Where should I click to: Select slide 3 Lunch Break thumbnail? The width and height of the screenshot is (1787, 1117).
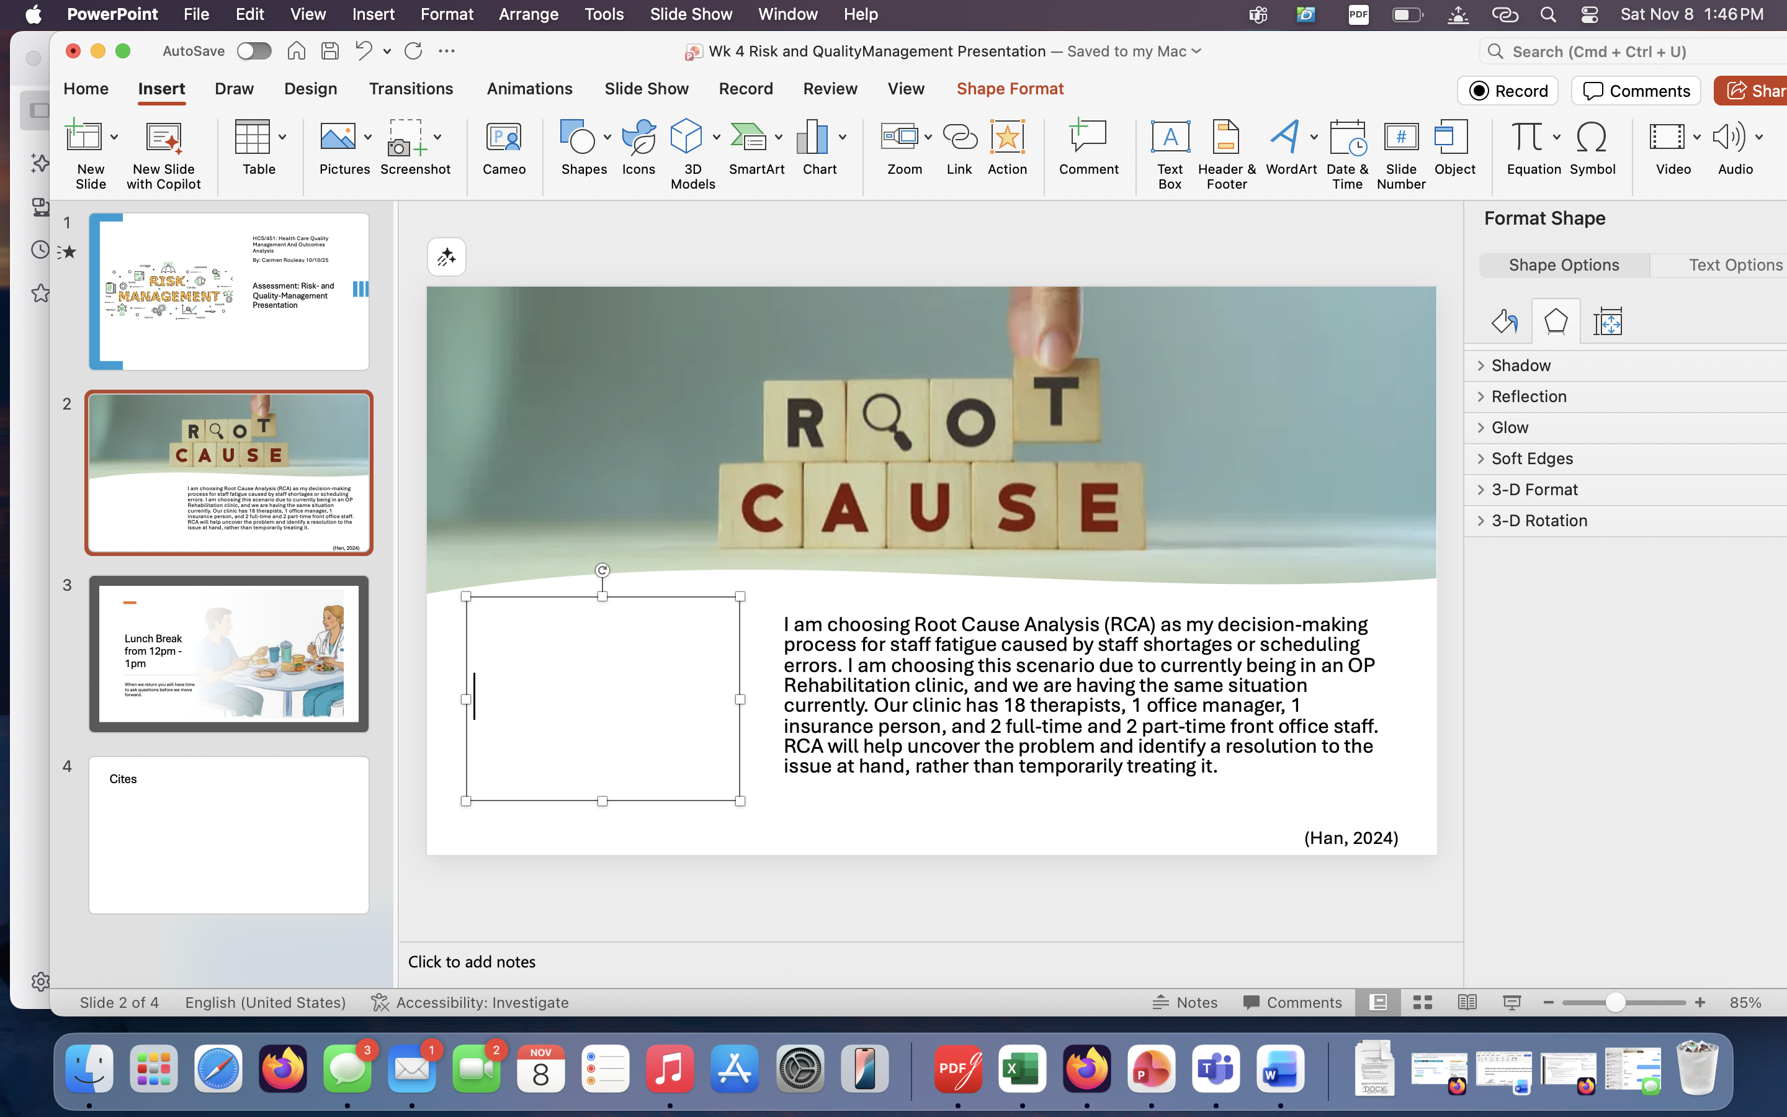[229, 654]
